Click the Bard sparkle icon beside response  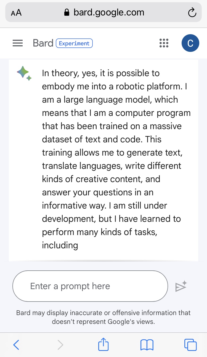[x=24, y=74]
